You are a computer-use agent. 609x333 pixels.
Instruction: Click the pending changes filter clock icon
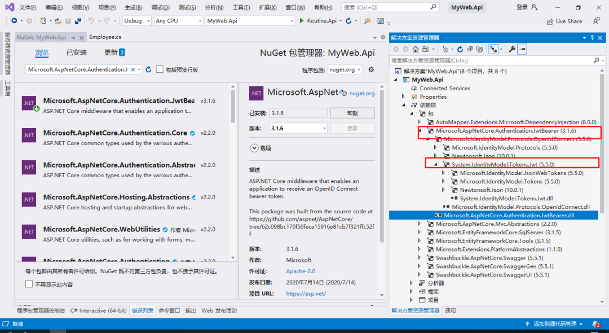[x=445, y=49]
